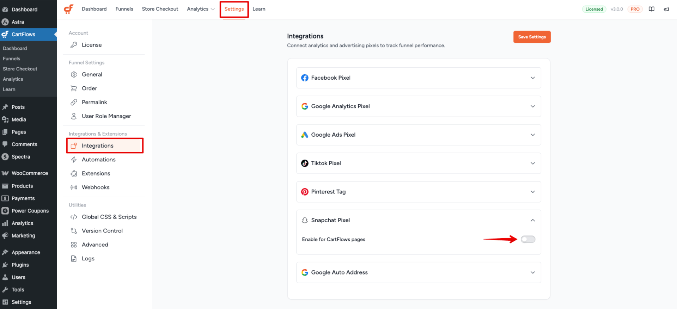677x309 pixels.
Task: Click the Pinterest Tag title text
Action: pyautogui.click(x=328, y=192)
